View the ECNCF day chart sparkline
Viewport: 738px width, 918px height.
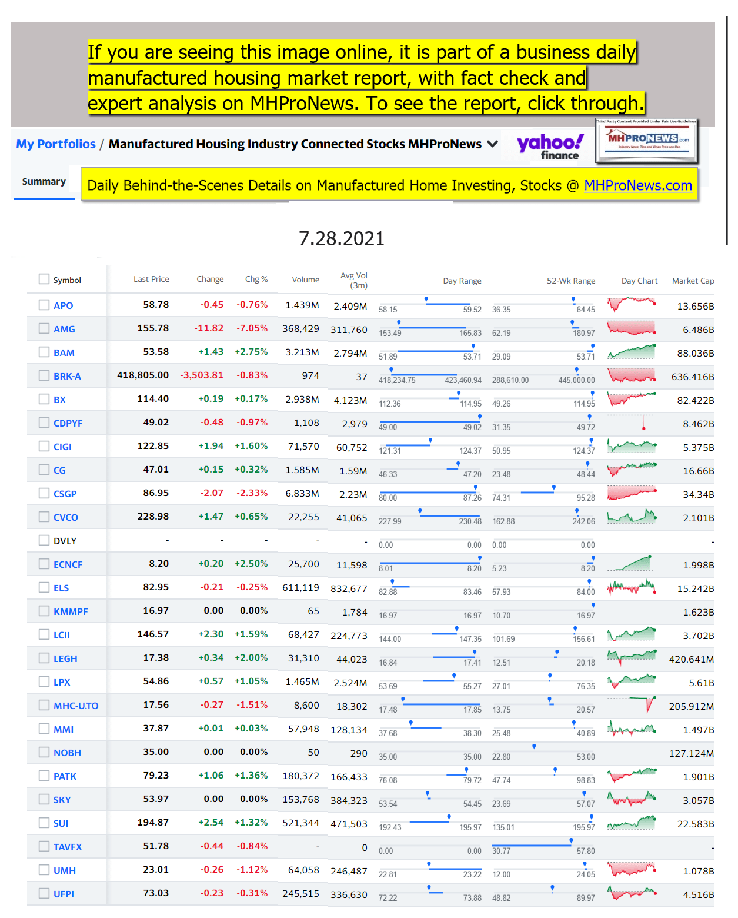pyautogui.click(x=632, y=564)
